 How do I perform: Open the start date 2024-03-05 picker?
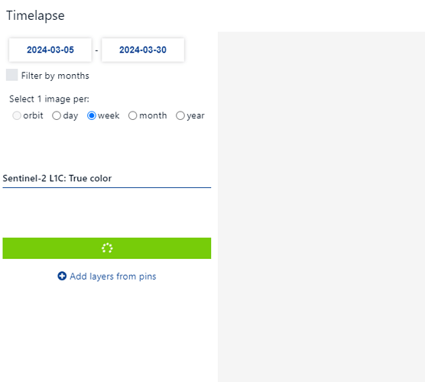pyautogui.click(x=50, y=50)
